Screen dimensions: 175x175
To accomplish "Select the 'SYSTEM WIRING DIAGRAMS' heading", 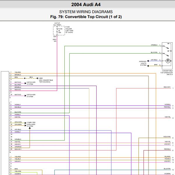I will point(86,12).
